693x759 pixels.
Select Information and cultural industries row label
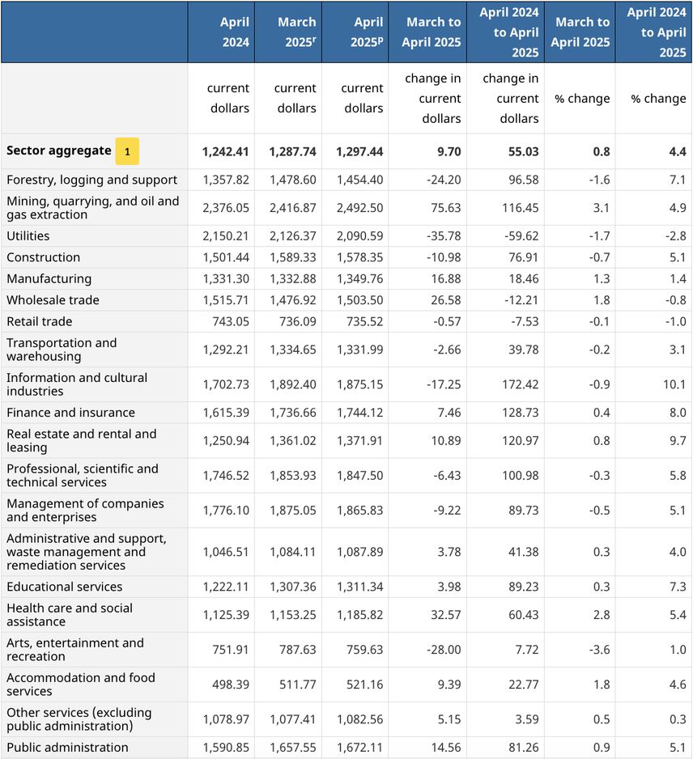(x=77, y=384)
